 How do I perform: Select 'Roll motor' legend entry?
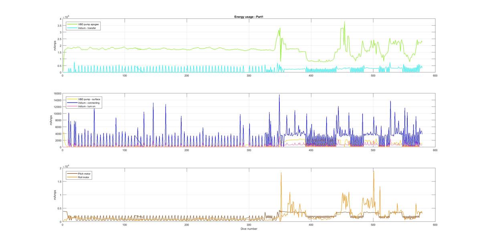click(84, 177)
